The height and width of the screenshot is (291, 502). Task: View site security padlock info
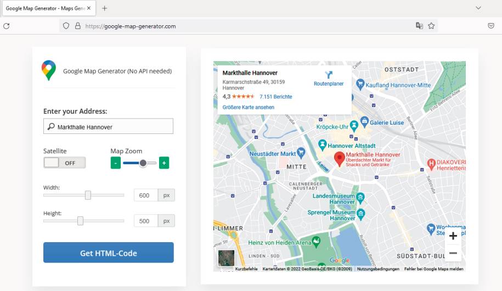[77, 26]
